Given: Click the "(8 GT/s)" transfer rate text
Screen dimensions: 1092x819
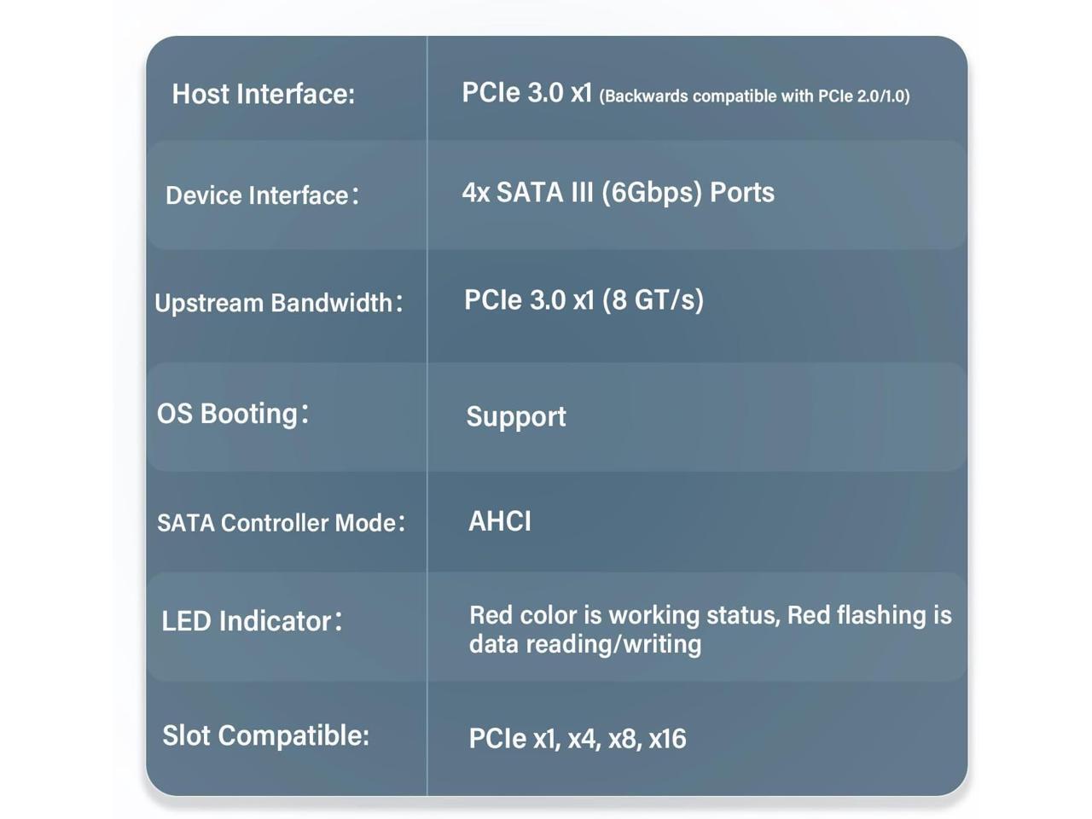Looking at the screenshot, I should click(x=653, y=300).
